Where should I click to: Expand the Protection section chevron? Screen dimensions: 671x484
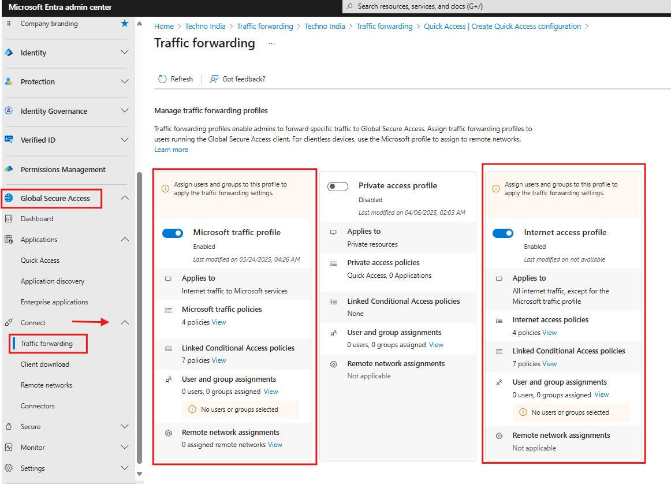click(124, 81)
